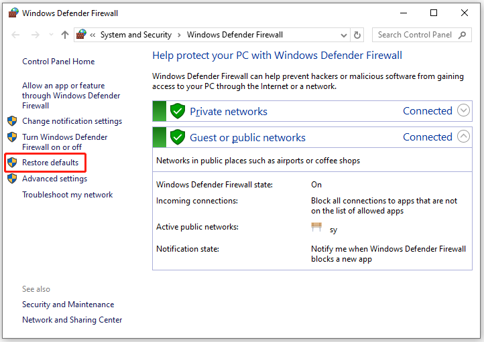This screenshot has width=484, height=342.
Task: Go up one level with up arrow
Action: (64, 35)
